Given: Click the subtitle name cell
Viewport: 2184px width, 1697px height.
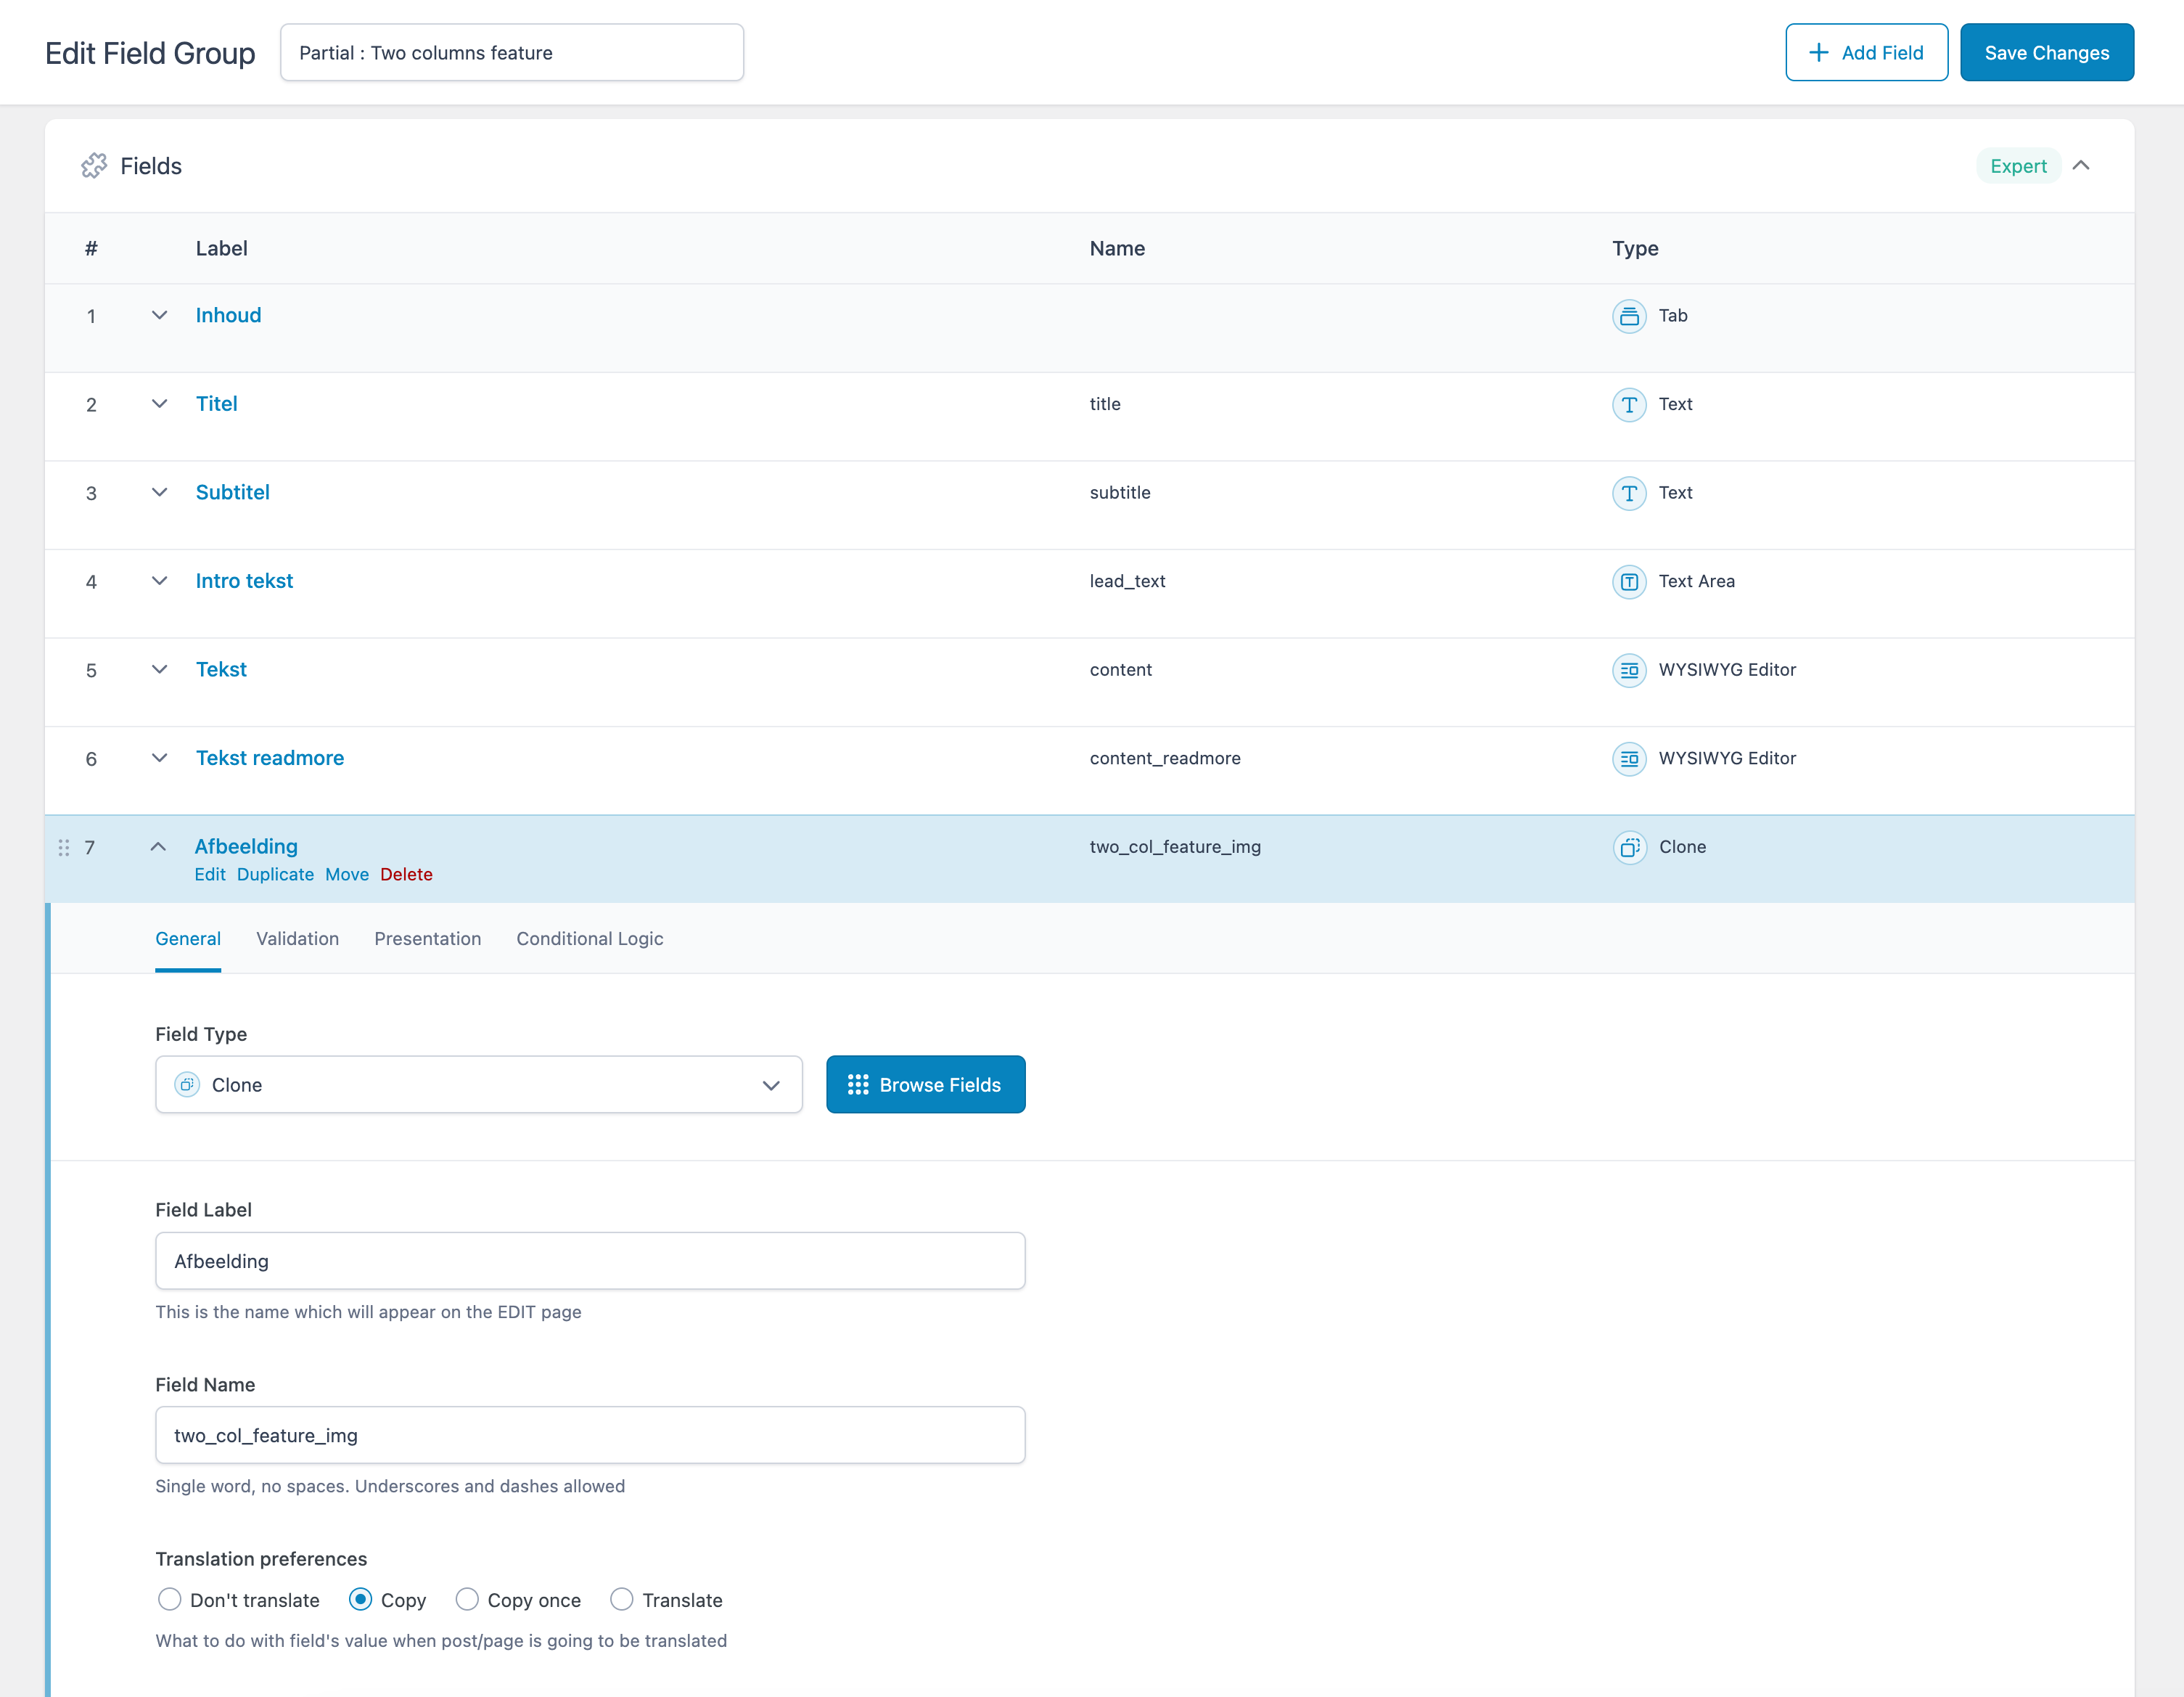Looking at the screenshot, I should [1120, 492].
